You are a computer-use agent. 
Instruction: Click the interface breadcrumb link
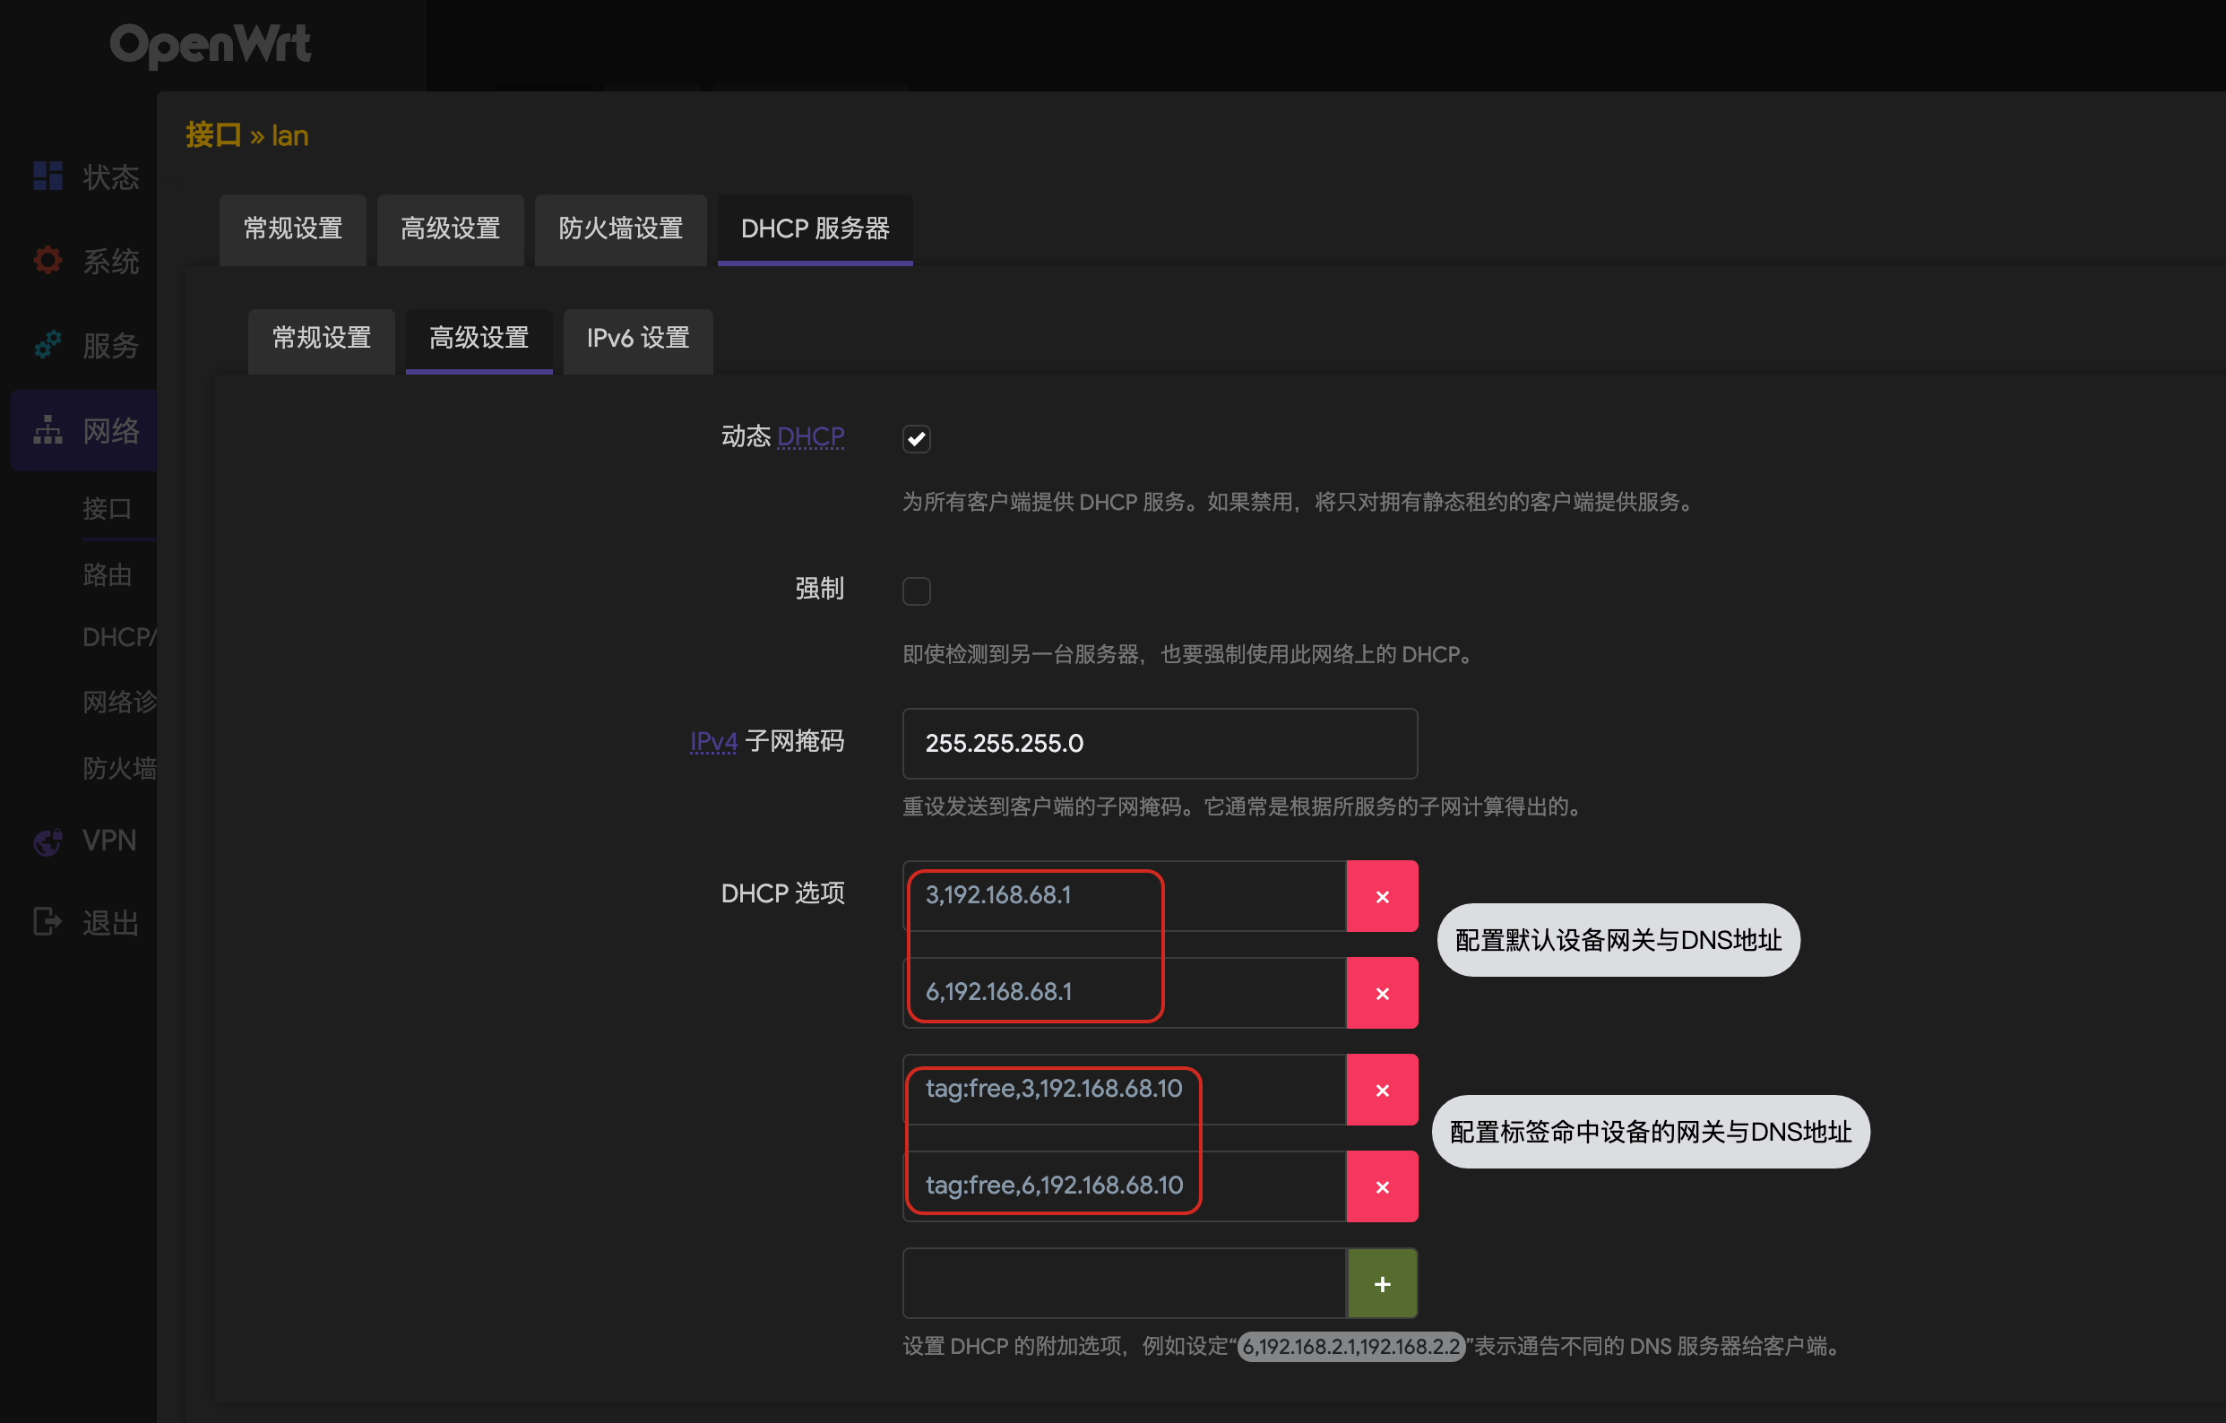[x=212, y=135]
